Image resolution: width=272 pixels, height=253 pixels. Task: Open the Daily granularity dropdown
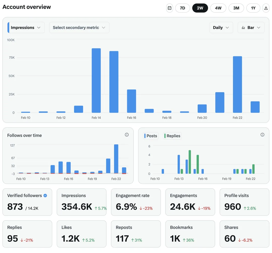[221, 27]
